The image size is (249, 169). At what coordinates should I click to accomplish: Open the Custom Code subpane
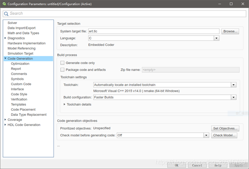click(x=21, y=84)
